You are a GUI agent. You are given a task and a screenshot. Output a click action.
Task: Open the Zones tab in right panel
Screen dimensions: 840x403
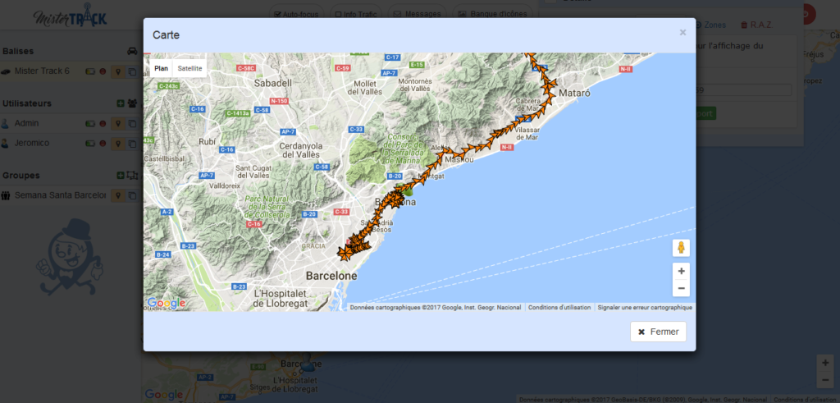[x=711, y=25]
